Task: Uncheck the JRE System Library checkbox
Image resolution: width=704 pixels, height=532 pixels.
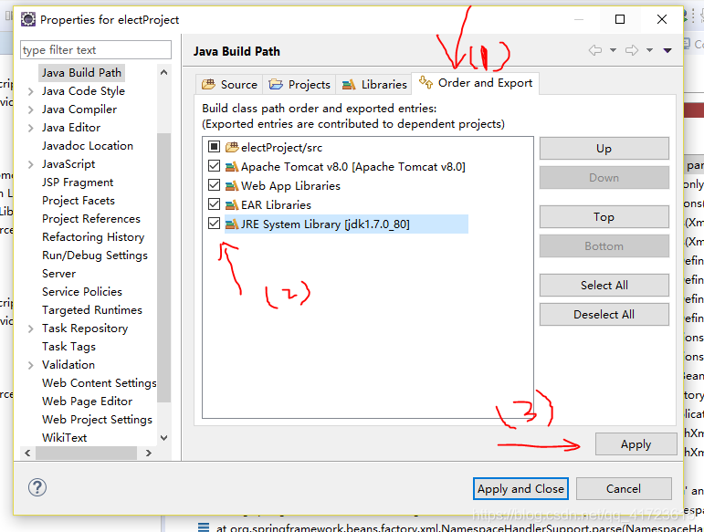Action: (x=215, y=224)
